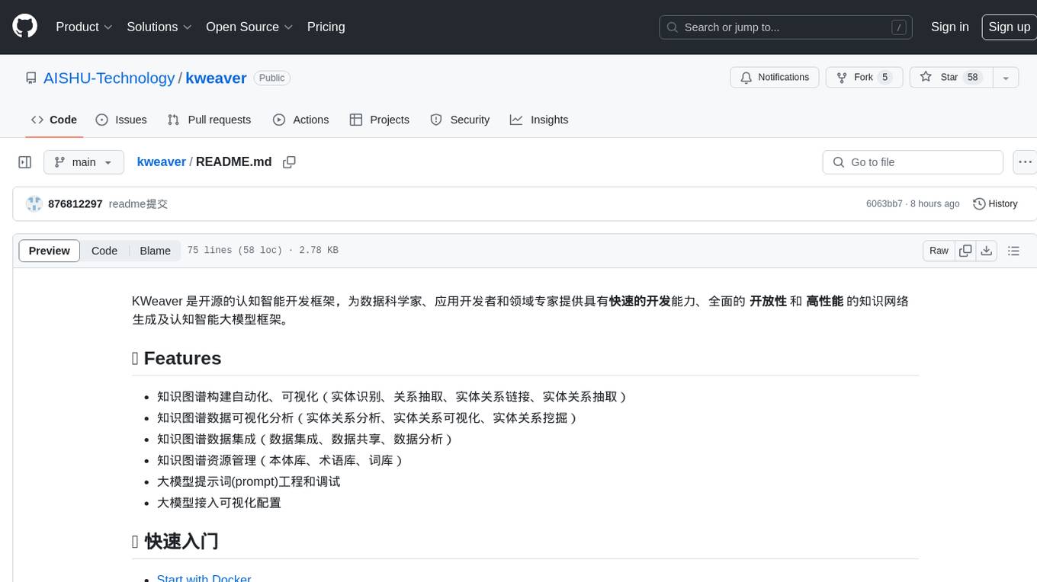Image resolution: width=1037 pixels, height=582 pixels.
Task: Click the Sign up button
Action: 1009,27
